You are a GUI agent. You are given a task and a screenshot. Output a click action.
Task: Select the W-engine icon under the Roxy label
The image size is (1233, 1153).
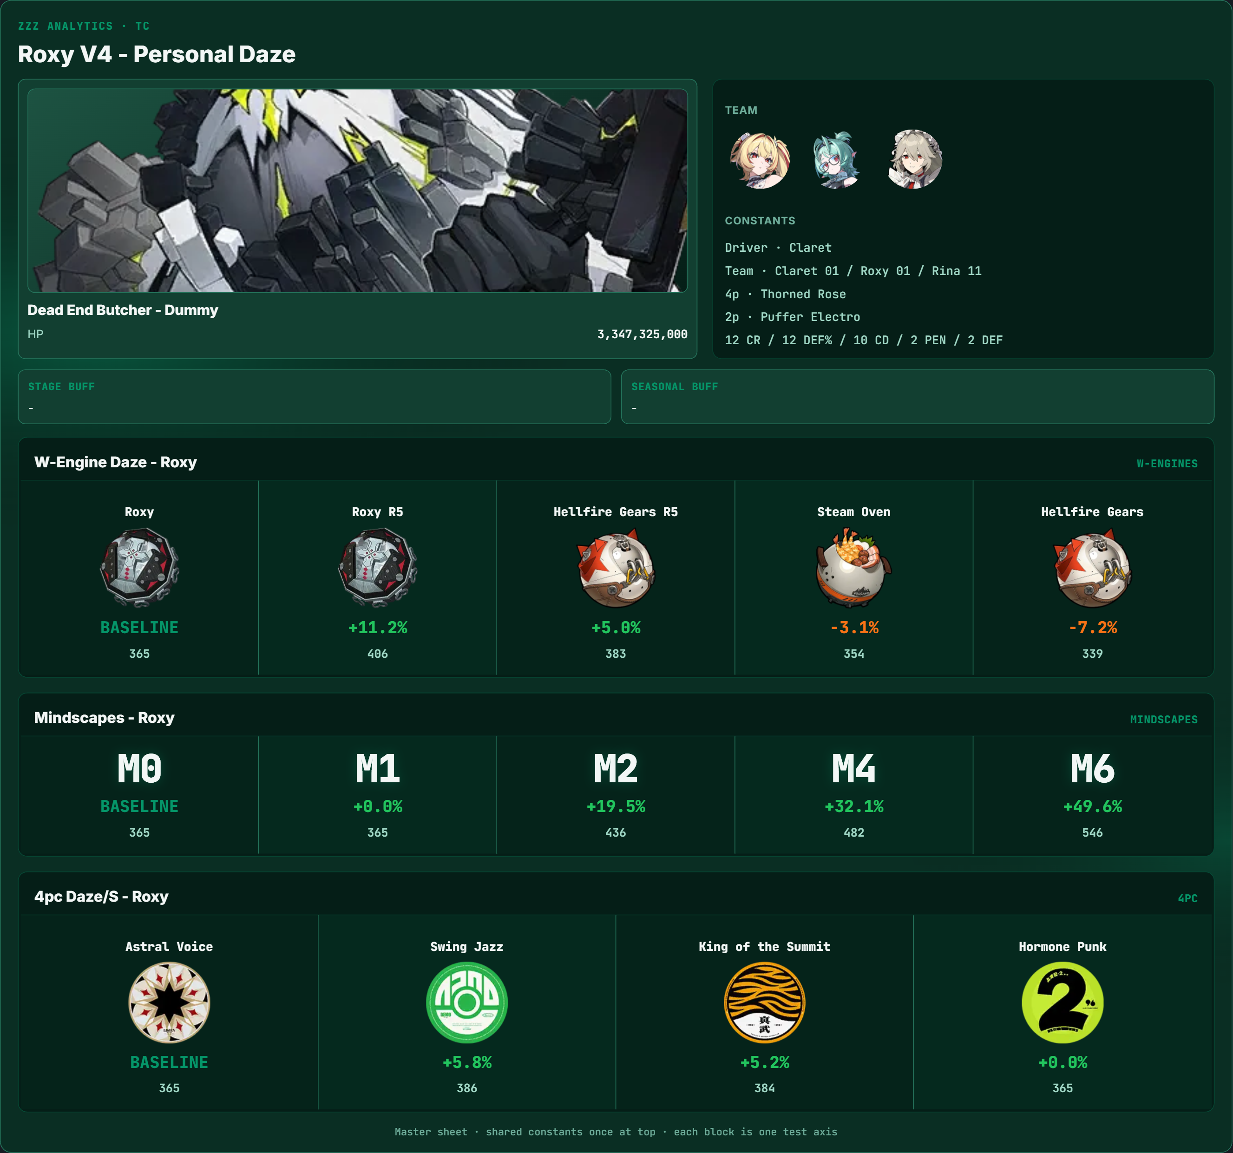(x=139, y=568)
